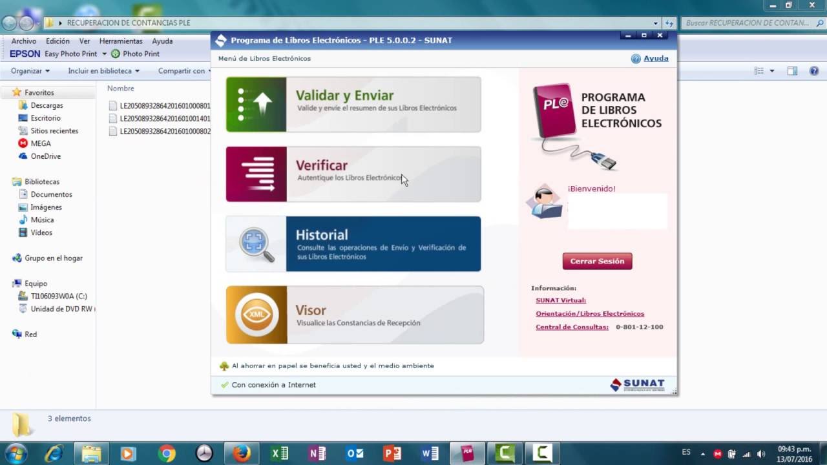
Task: Click the maroon Verificar lines icon
Action: pos(256,174)
